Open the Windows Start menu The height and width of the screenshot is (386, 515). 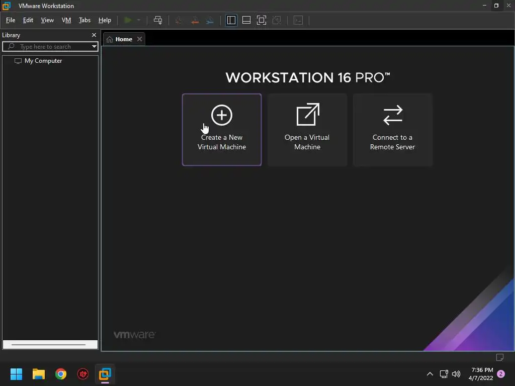[16, 374]
